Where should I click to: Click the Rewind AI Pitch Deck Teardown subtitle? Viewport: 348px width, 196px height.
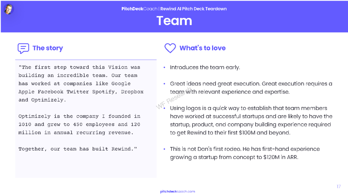[194, 9]
